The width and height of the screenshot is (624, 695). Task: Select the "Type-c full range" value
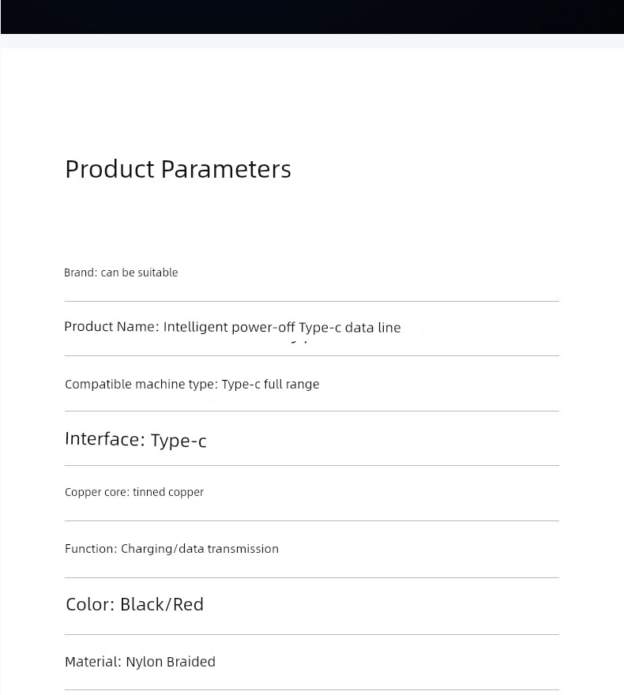tap(270, 385)
